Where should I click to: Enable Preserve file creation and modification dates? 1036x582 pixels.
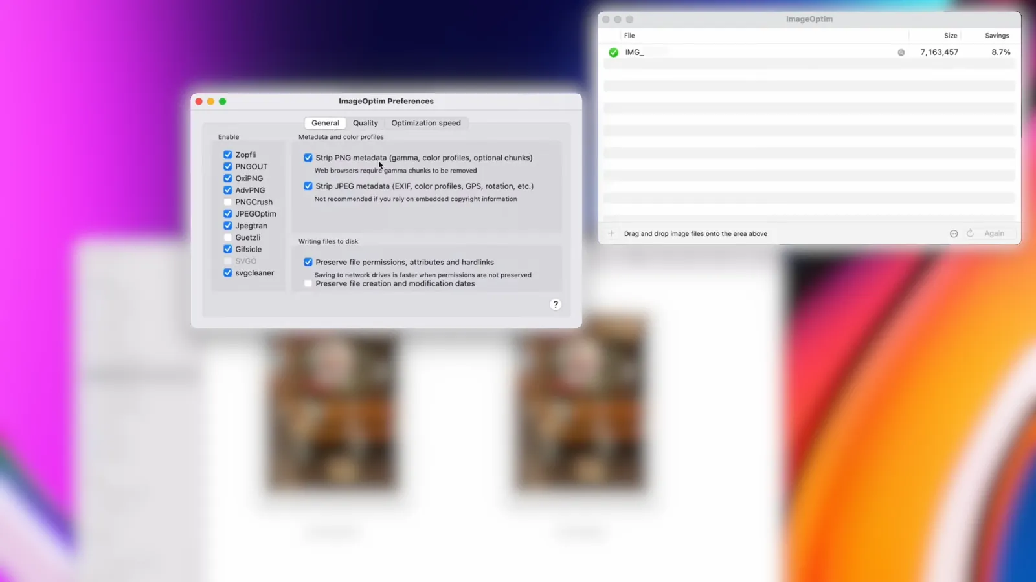click(x=308, y=283)
